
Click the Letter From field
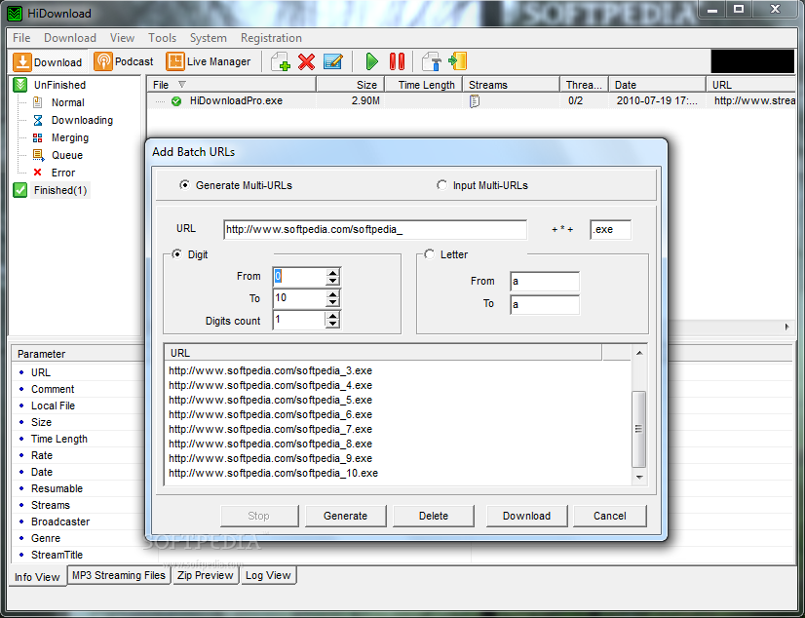(545, 282)
